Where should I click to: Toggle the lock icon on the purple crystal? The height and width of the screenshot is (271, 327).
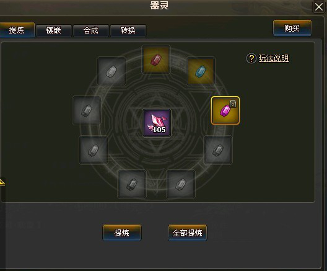[233, 104]
